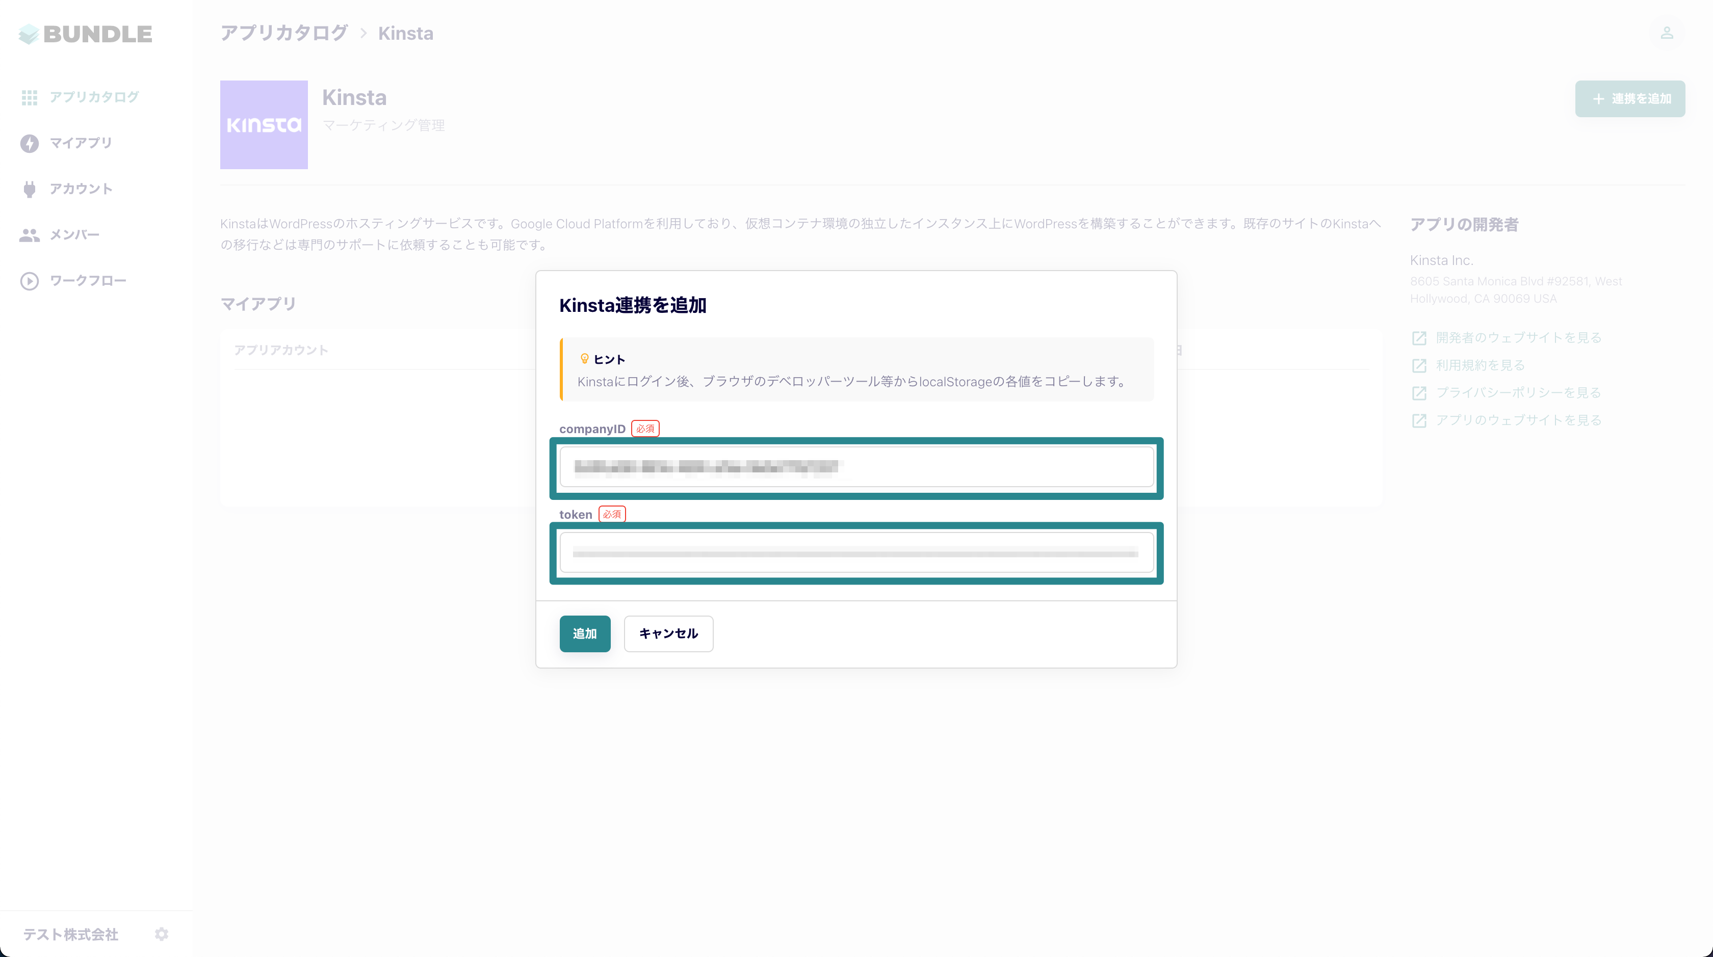The image size is (1713, 957).
Task: Select the Kinsta breadcrumb item
Action: [406, 33]
